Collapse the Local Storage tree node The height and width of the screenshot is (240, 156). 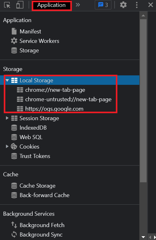pos(7,80)
